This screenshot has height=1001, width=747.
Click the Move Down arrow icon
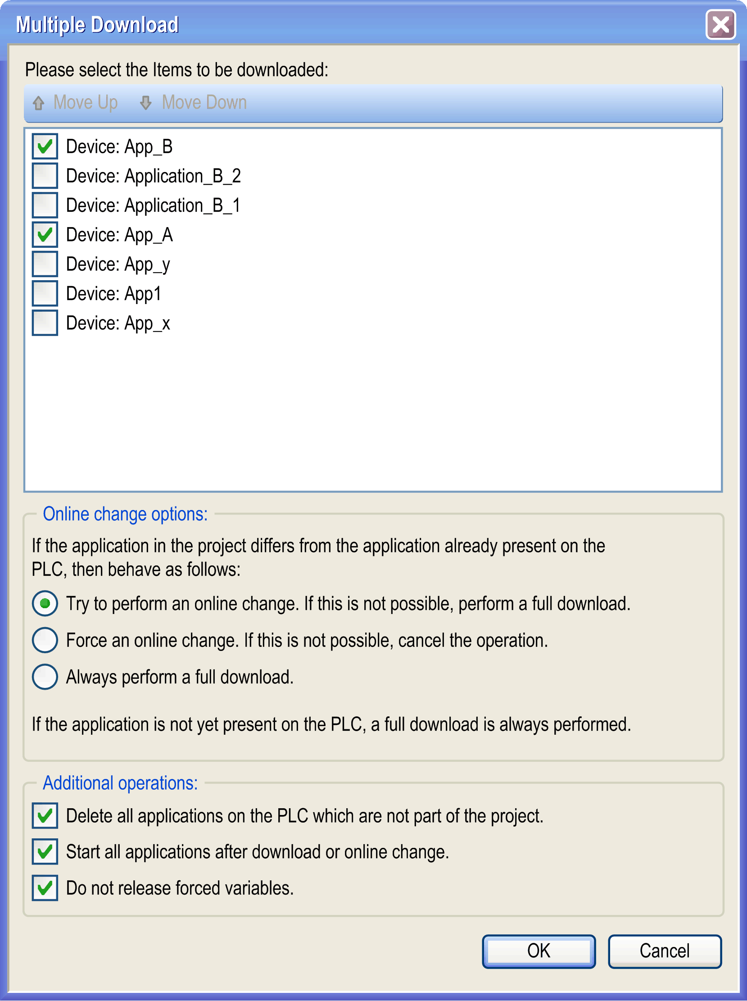(145, 103)
